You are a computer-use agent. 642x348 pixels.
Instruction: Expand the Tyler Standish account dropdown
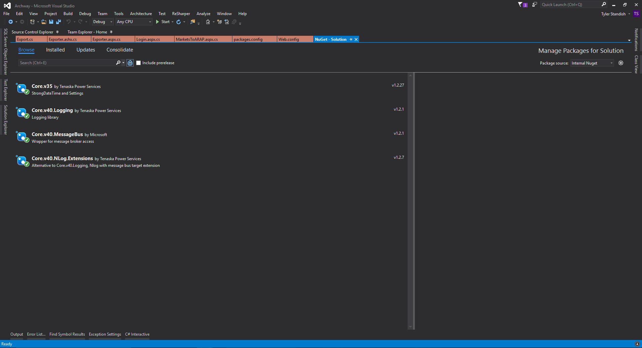(629, 14)
